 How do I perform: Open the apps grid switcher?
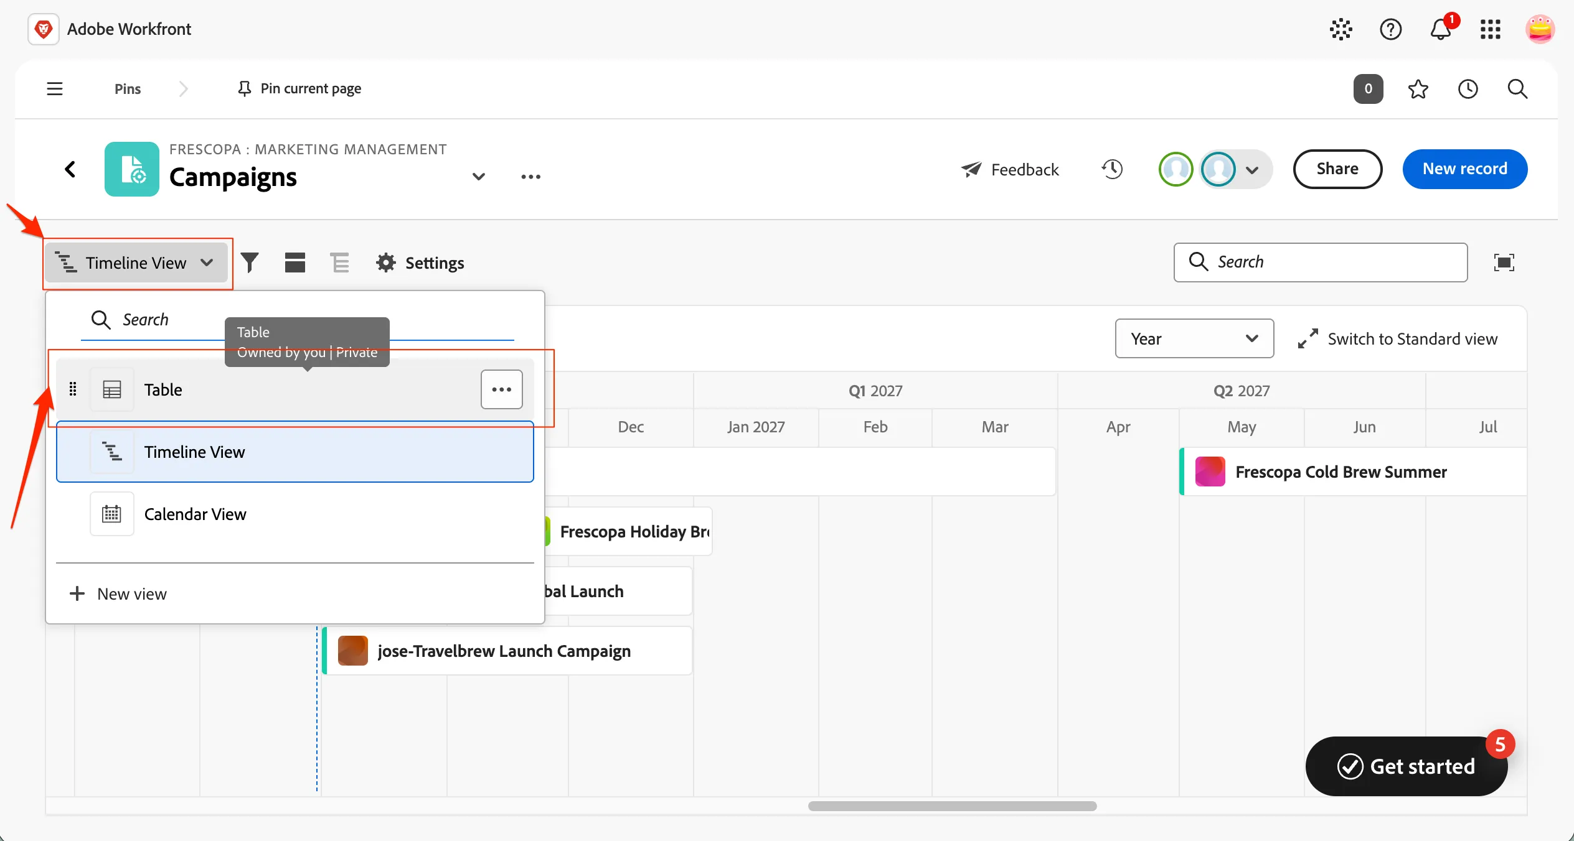(x=1491, y=29)
